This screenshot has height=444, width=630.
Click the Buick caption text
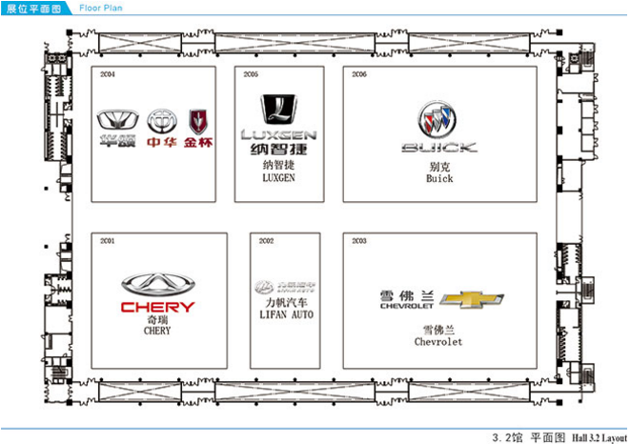pyautogui.click(x=439, y=178)
